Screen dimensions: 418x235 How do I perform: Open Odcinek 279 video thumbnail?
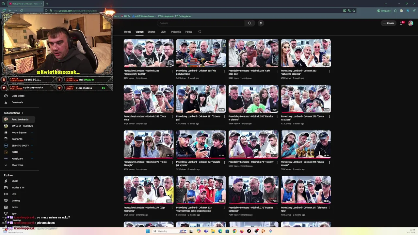coord(306,99)
